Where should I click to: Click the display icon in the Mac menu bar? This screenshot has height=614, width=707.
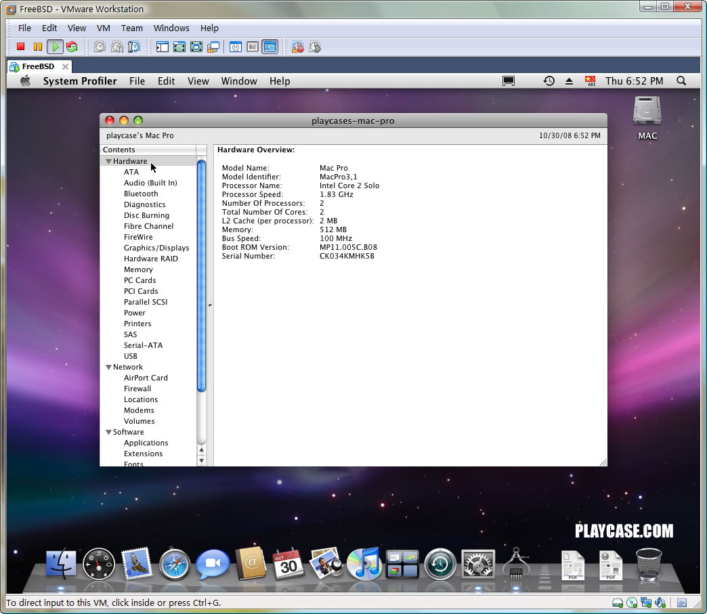point(508,81)
